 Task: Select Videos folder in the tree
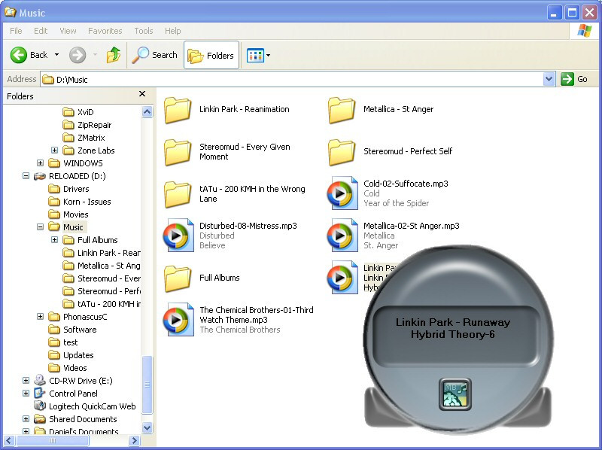coord(74,368)
